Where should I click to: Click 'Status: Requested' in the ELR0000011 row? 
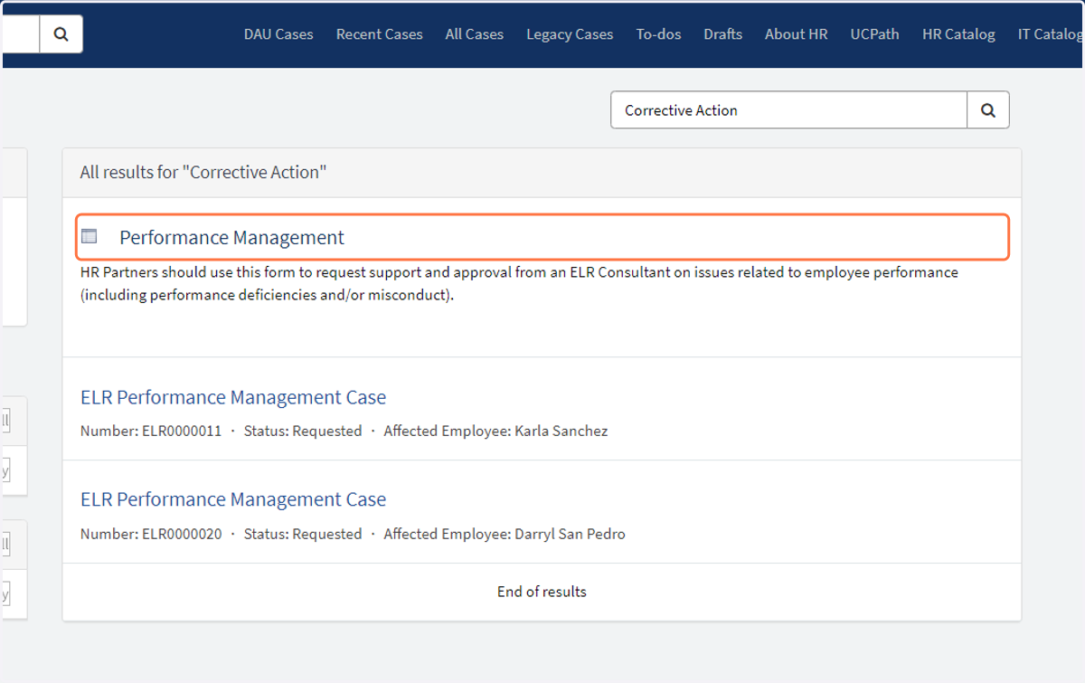click(x=303, y=432)
